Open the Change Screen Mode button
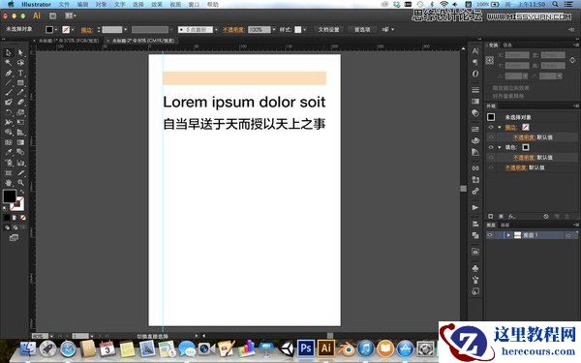581x363 pixels. [14, 237]
